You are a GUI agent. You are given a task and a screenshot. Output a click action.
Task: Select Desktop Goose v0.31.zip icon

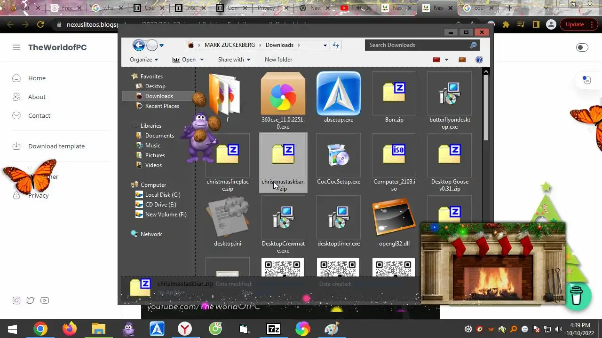point(450,155)
